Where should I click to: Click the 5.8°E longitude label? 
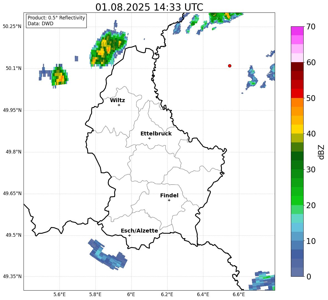[x=95, y=294]
